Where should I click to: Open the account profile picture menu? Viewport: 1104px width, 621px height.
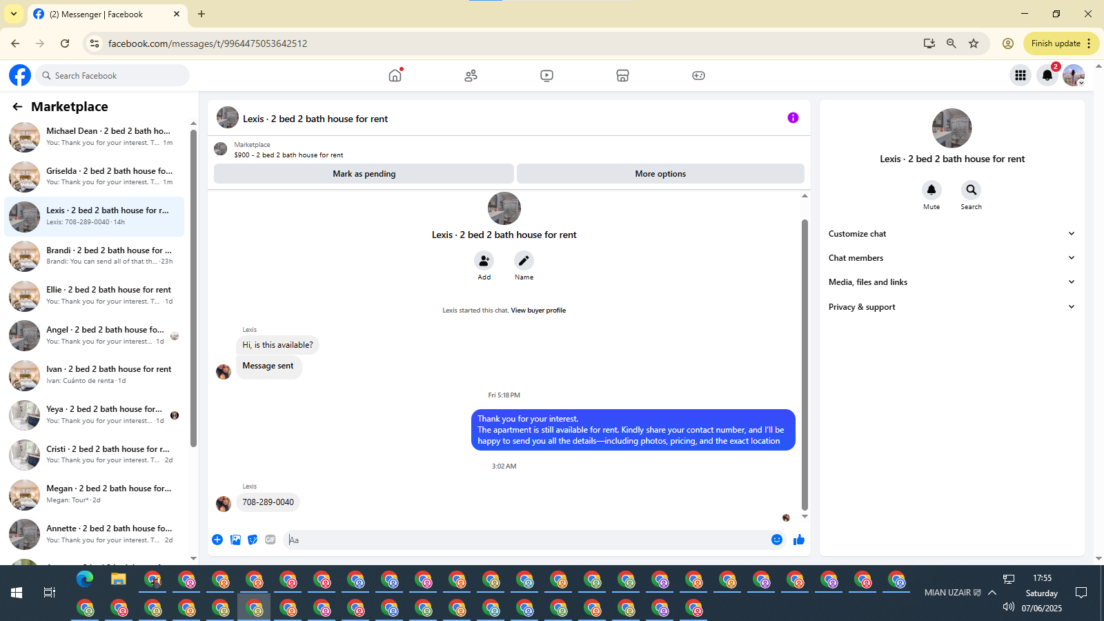point(1074,75)
